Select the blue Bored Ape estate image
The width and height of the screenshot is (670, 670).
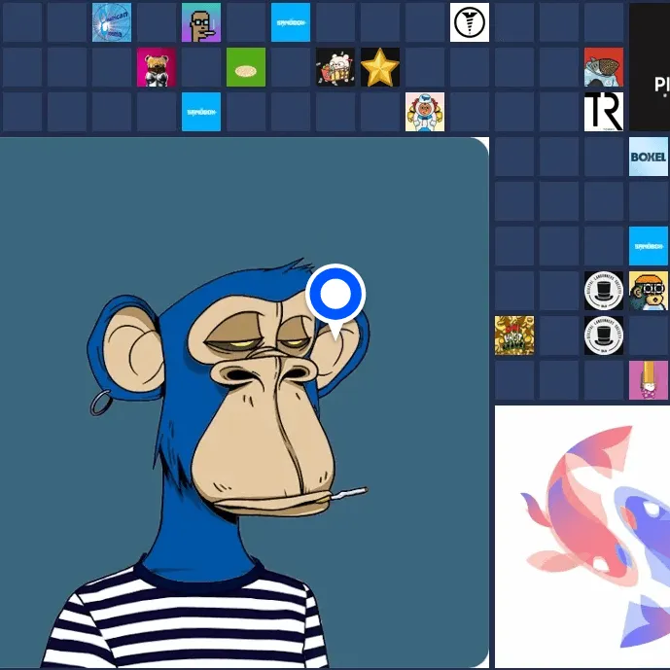coord(244,403)
